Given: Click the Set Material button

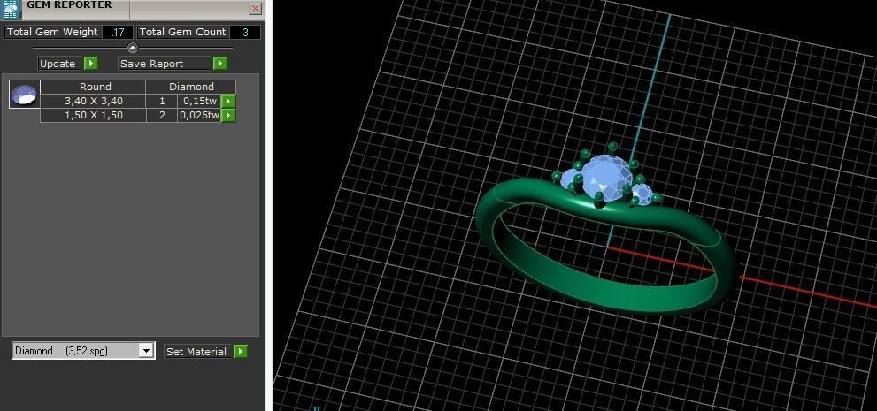Looking at the screenshot, I should click(x=198, y=352).
